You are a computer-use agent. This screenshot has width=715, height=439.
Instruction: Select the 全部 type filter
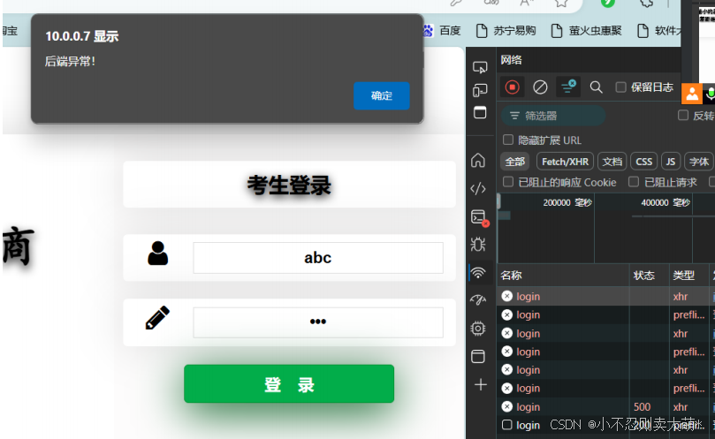(x=515, y=162)
